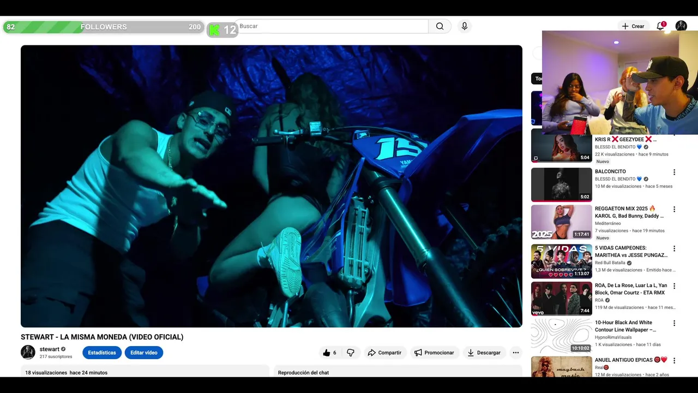Share video via Compartir button
The image size is (698, 393).
click(384, 353)
